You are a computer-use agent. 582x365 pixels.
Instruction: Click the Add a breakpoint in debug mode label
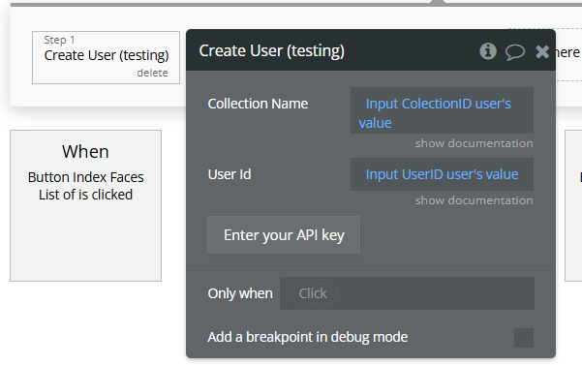(x=308, y=337)
